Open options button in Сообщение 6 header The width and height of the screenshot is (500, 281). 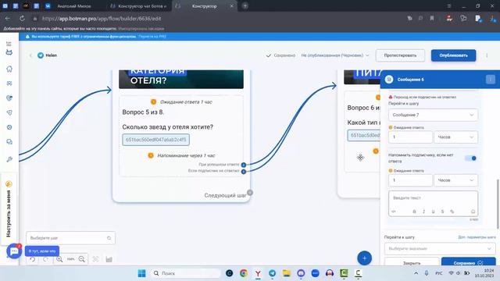(491, 79)
